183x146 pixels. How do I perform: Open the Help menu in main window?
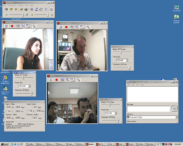(x=31, y=5)
